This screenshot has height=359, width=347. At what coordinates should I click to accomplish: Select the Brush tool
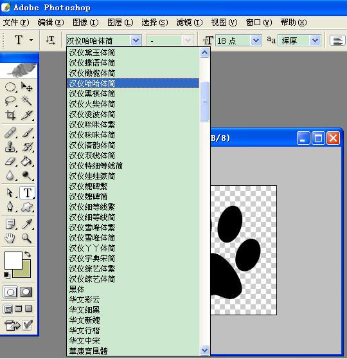[x=27, y=133]
